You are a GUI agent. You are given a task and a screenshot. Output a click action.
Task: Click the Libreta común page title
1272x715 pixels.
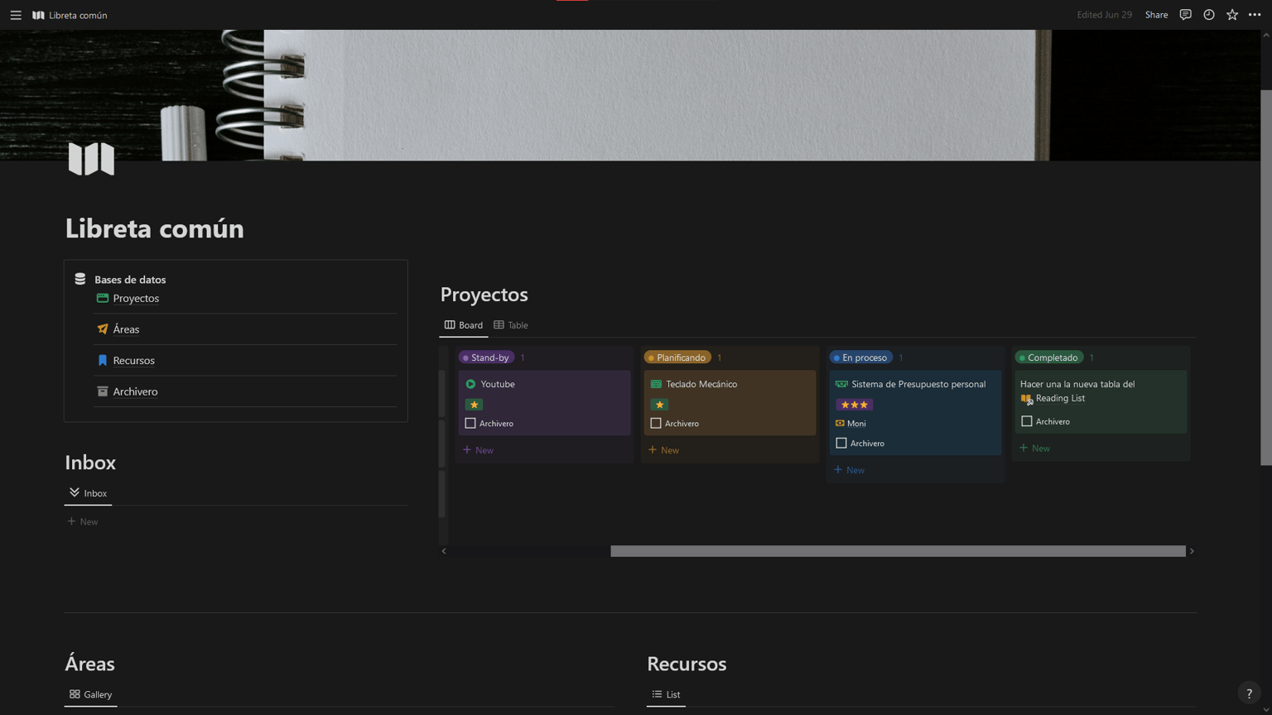(x=155, y=228)
